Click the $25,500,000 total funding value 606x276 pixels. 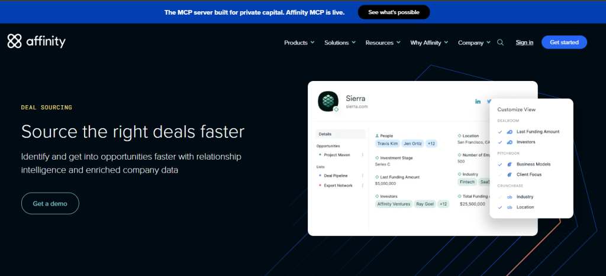pyautogui.click(x=472, y=204)
